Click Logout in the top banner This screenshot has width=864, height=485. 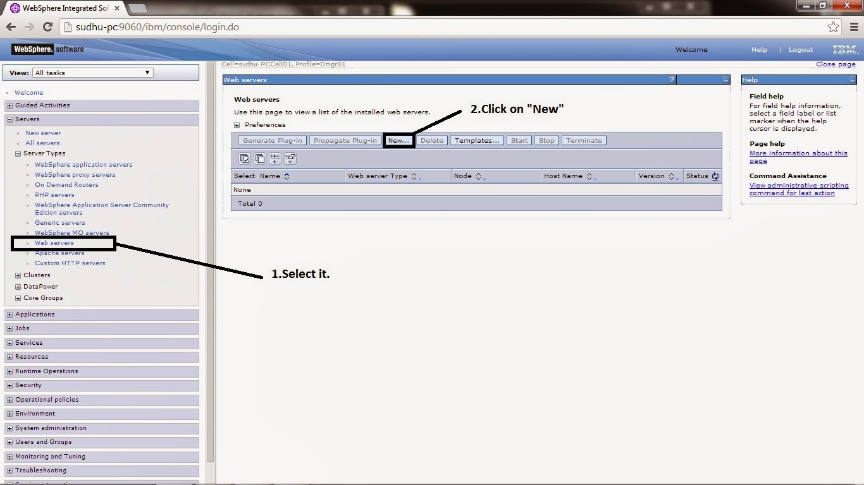click(x=800, y=49)
